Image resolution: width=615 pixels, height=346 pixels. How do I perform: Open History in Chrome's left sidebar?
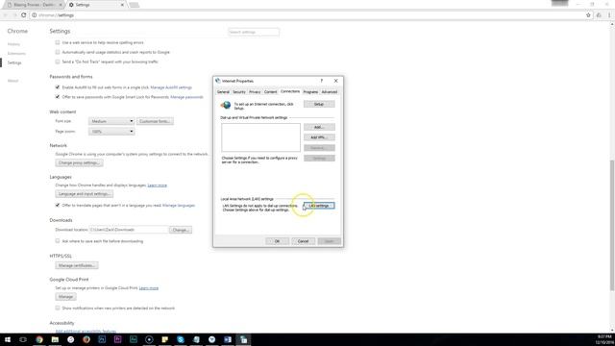pos(13,44)
